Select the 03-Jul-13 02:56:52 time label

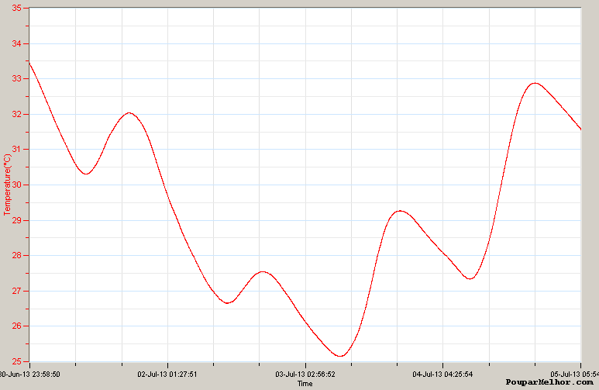[305, 374]
